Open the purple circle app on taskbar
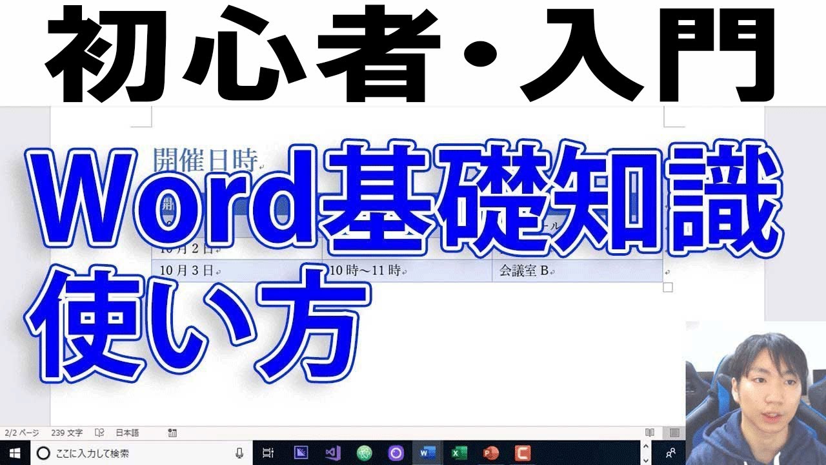 click(396, 453)
